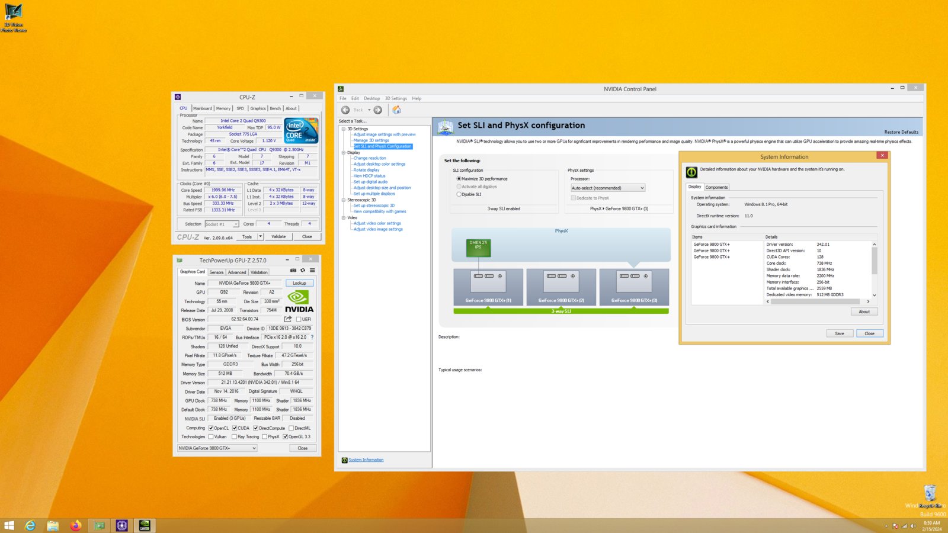
Task: Click the GPU-Z screenshot camera icon
Action: 293,270
